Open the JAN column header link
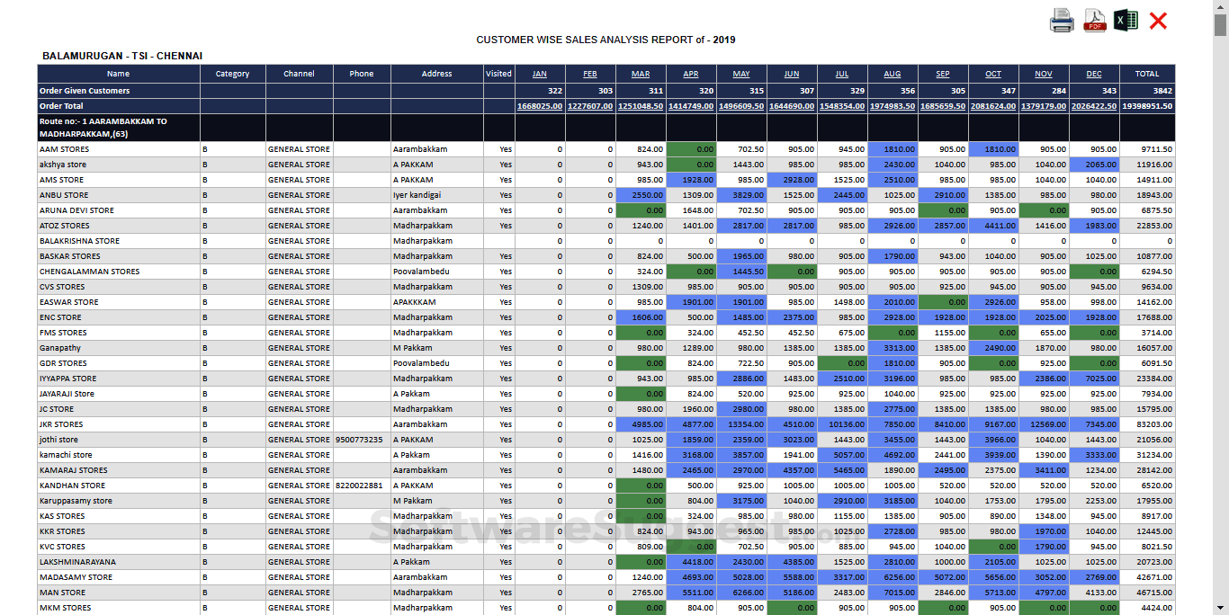The image size is (1229, 615). click(x=538, y=74)
